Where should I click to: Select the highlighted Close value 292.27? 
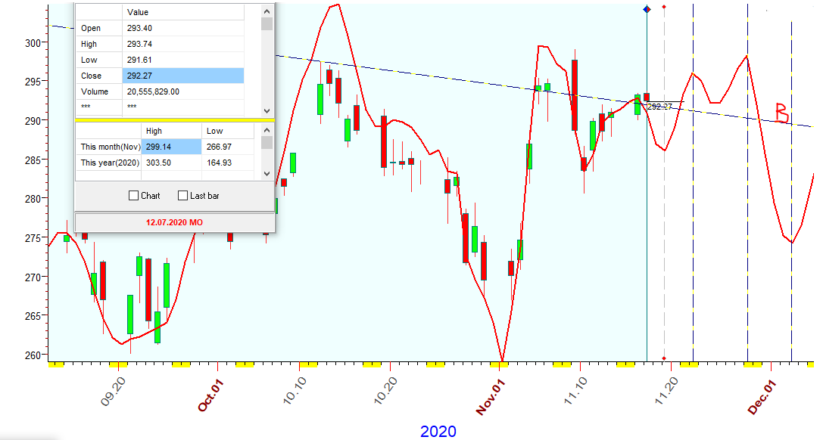click(x=183, y=76)
